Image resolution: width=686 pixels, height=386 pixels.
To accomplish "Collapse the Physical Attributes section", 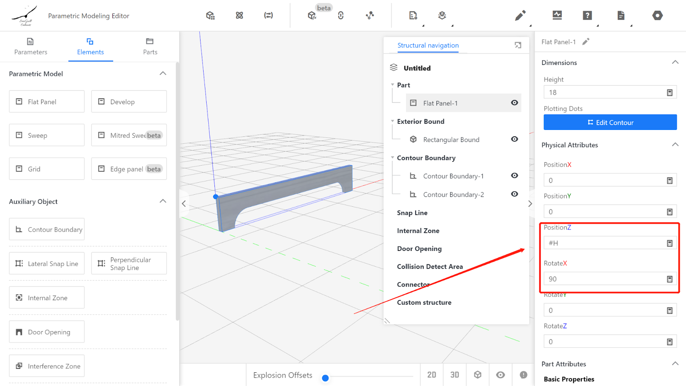I will pos(675,145).
